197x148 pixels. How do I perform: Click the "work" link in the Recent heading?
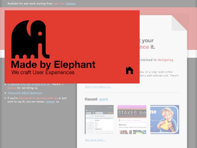click(x=104, y=99)
